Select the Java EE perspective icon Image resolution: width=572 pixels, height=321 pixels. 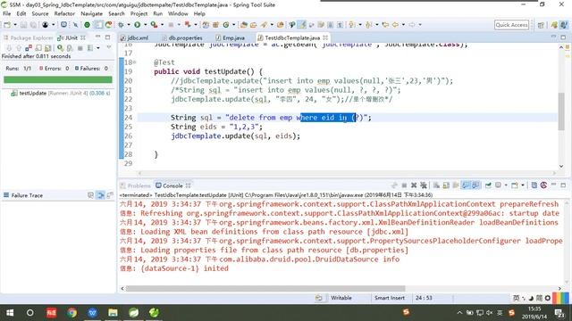pyautogui.click(x=564, y=25)
